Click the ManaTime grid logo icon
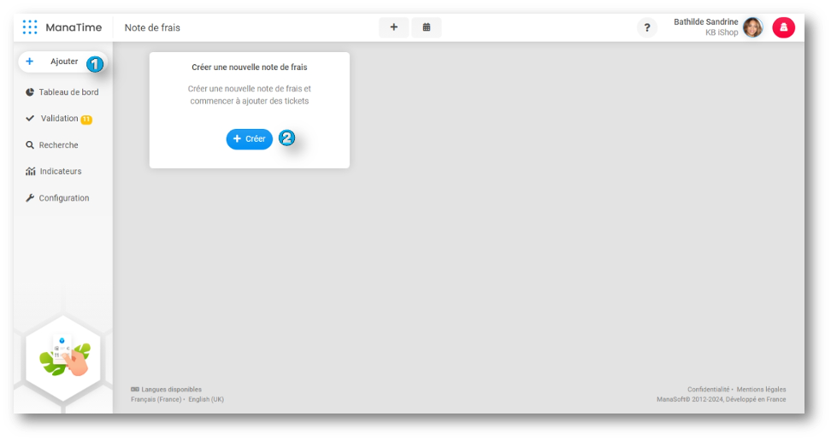This screenshot has width=831, height=440. tap(30, 27)
